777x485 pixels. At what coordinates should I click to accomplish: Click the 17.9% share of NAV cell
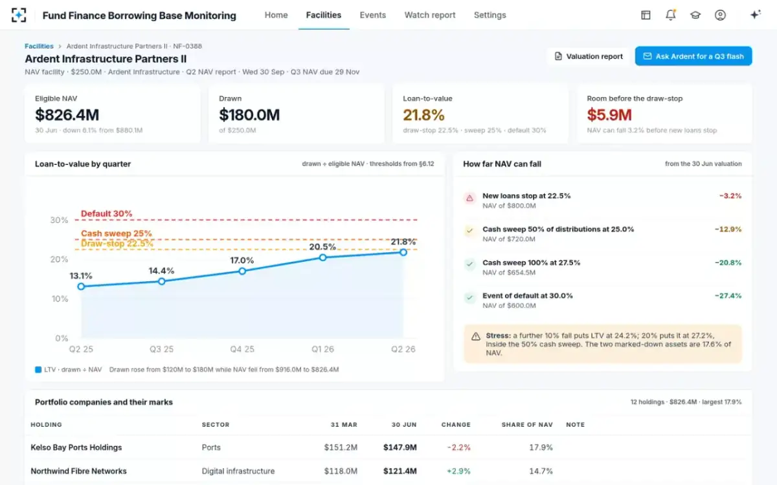[541, 447]
